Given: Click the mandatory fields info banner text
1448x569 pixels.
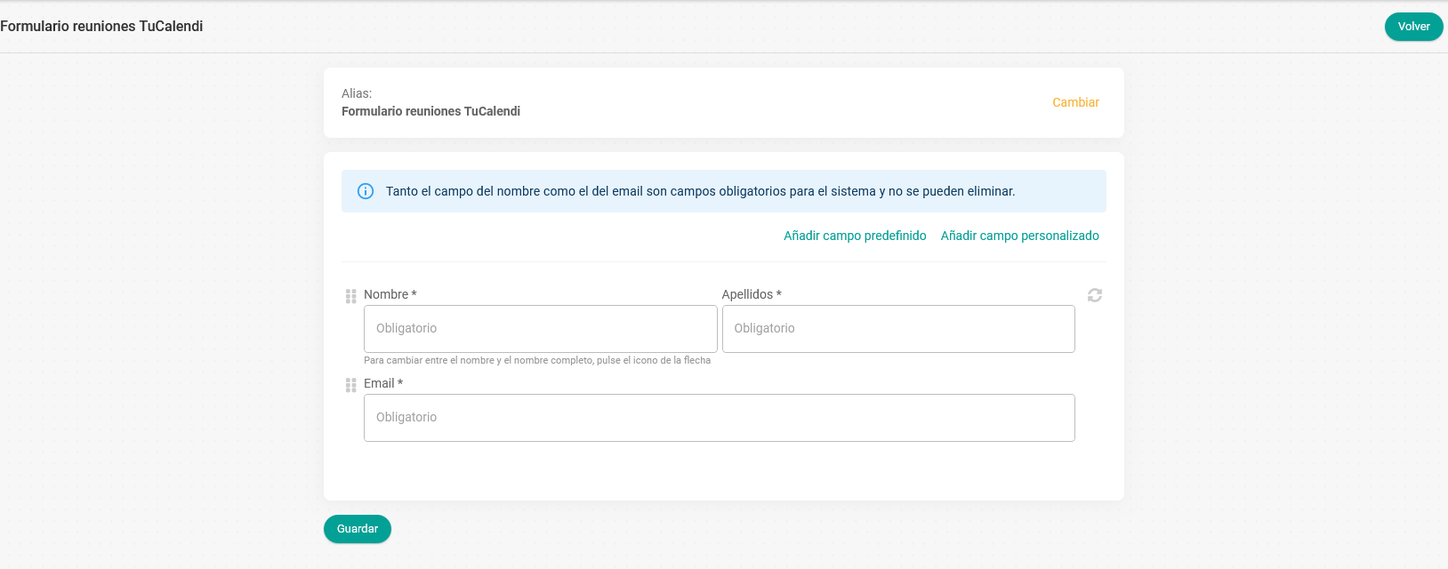Looking at the screenshot, I should point(700,191).
